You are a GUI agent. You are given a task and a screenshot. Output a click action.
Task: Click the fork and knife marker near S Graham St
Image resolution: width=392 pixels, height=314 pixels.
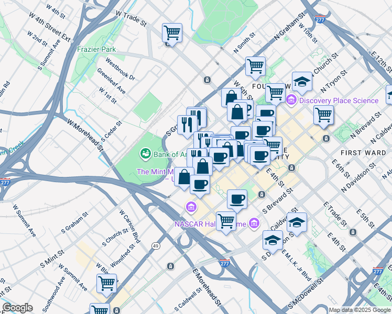187,126
